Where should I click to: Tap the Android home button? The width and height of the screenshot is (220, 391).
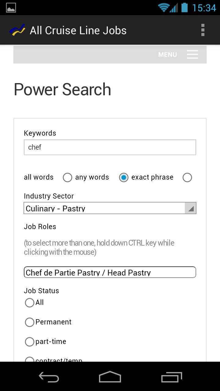110,377
